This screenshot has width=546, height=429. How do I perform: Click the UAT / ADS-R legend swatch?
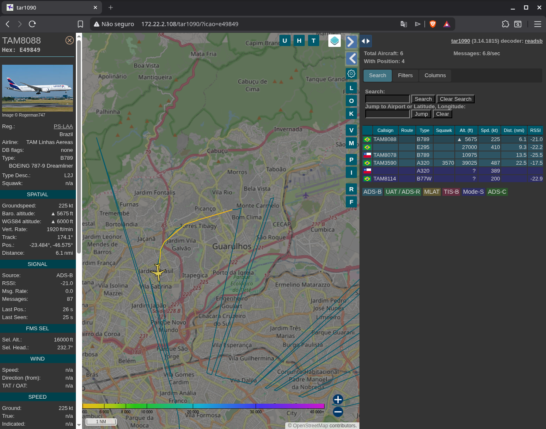pyautogui.click(x=403, y=192)
